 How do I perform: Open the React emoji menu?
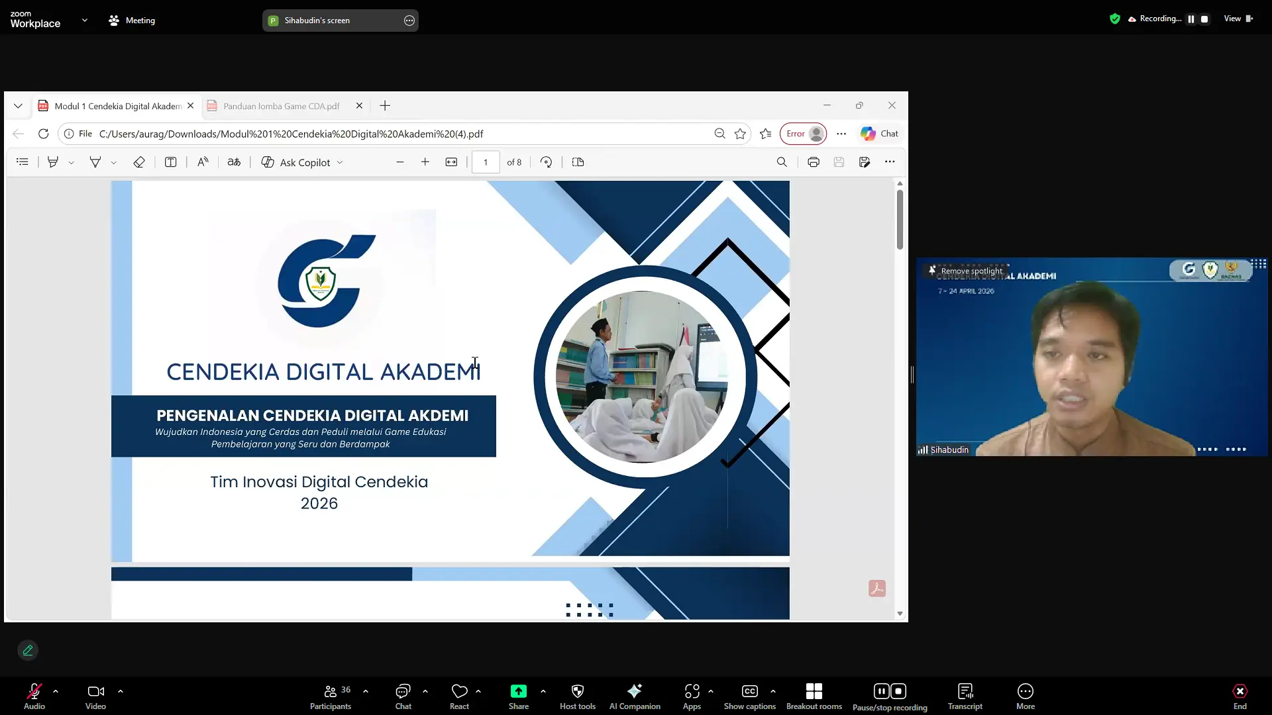click(x=459, y=696)
